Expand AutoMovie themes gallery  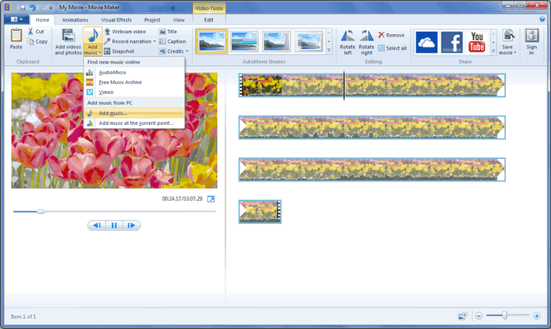pyautogui.click(x=329, y=51)
